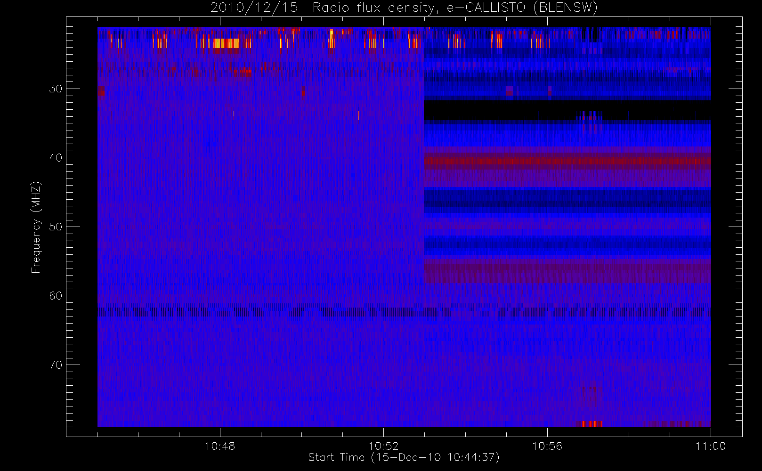Select the 'Frequency (MHZ)' axis label
Image resolution: width=762 pixels, height=471 pixels.
[x=36, y=227]
